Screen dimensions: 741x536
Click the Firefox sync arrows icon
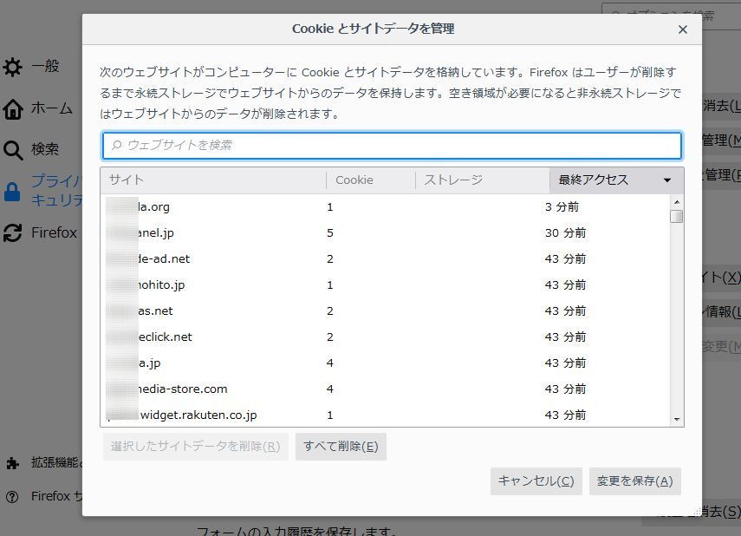point(12,232)
